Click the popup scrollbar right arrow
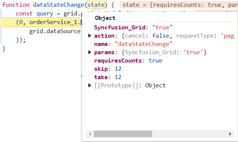This screenshot has width=238, height=142. click(x=230, y=134)
